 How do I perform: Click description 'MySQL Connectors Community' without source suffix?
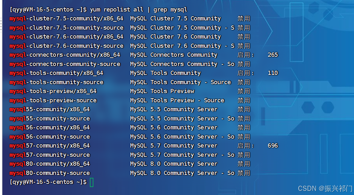coord(174,55)
